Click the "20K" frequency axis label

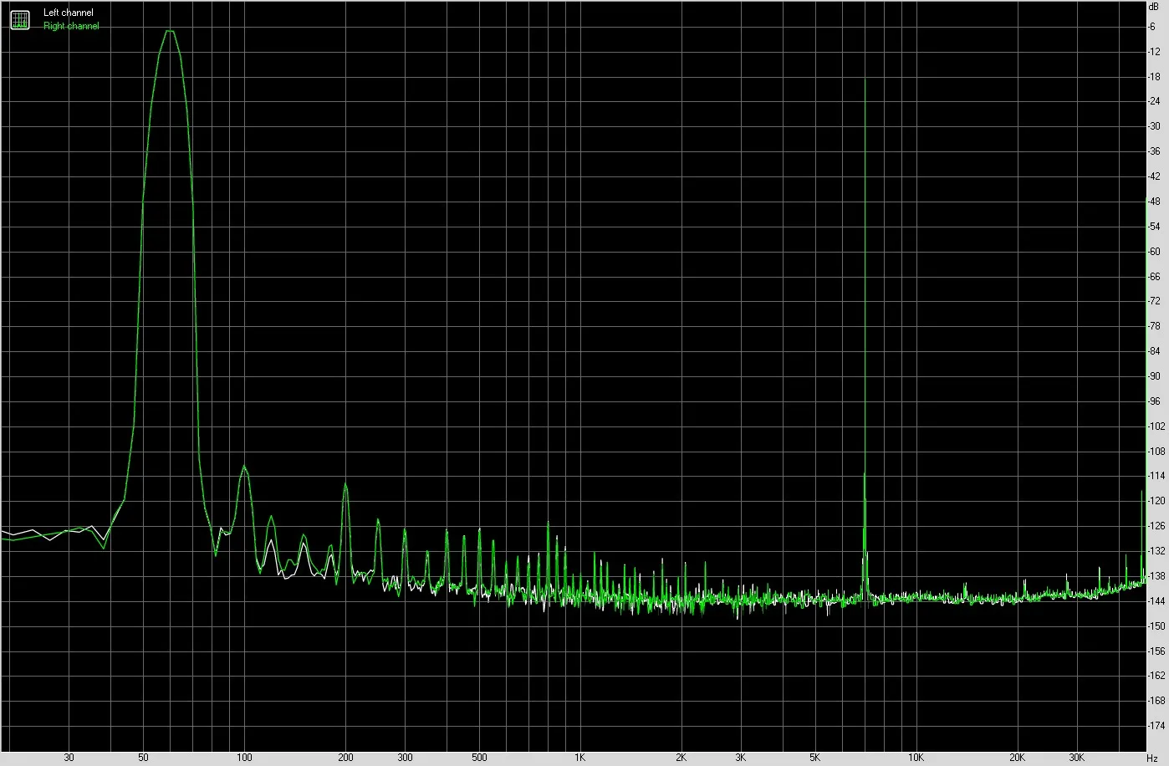pos(1017,758)
